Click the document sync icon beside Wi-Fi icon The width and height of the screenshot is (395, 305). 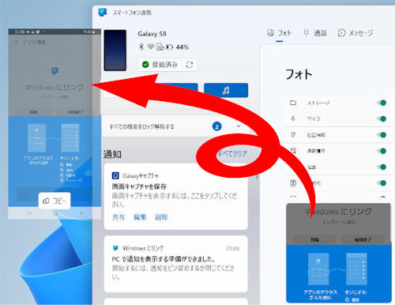(x=160, y=47)
